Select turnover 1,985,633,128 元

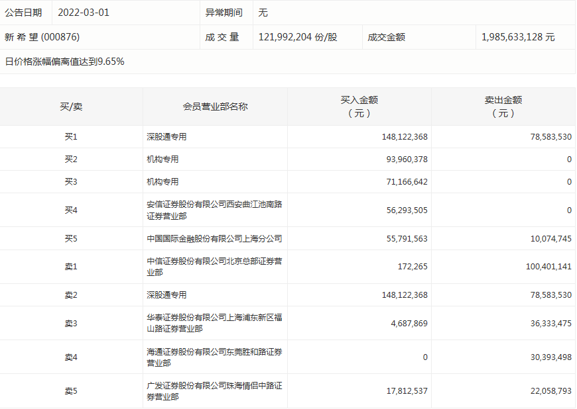pos(518,37)
